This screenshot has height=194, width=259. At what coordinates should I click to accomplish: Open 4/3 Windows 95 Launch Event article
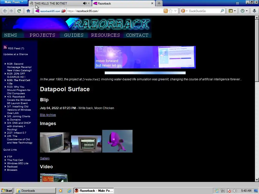(x=19, y=100)
